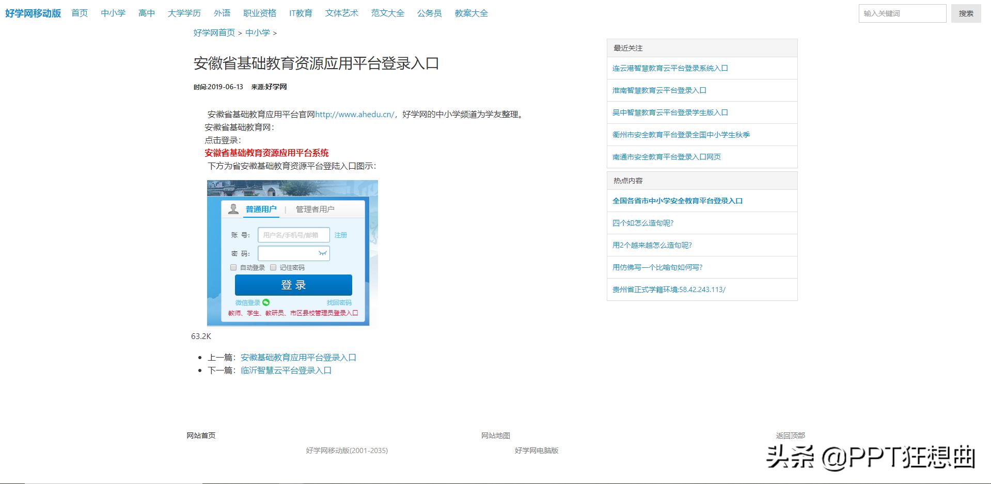
Task: Open 连云港智慧教育云平台登录系统入口 sidebar link
Action: coord(670,68)
